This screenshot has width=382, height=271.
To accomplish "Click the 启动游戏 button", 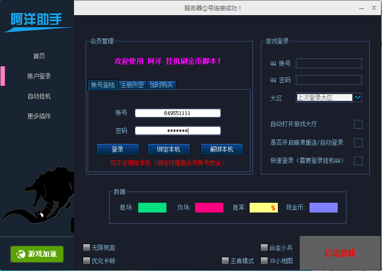I will pyautogui.click(x=340, y=253).
